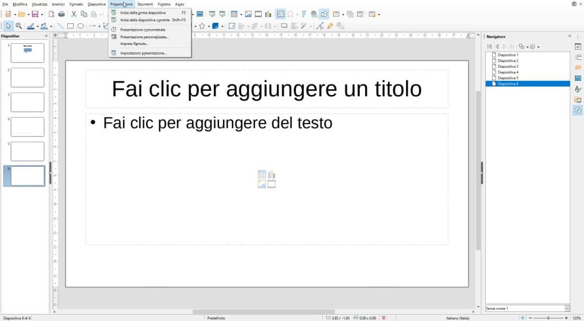The height and width of the screenshot is (321, 584).
Task: Click the Save document icon
Action: pyautogui.click(x=35, y=14)
